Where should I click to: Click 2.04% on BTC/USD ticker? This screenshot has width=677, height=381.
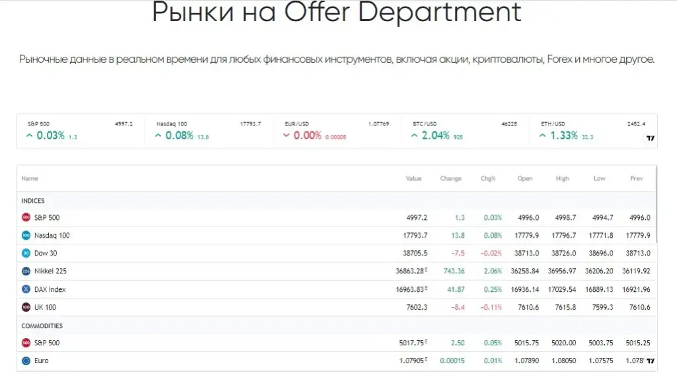(x=435, y=135)
